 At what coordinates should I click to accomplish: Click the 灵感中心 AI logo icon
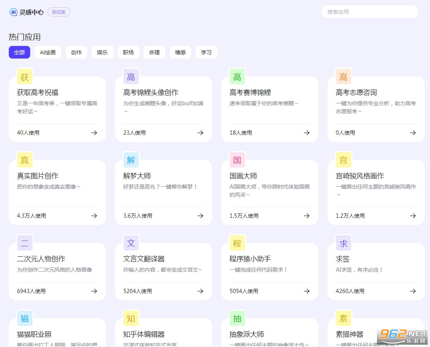point(13,12)
